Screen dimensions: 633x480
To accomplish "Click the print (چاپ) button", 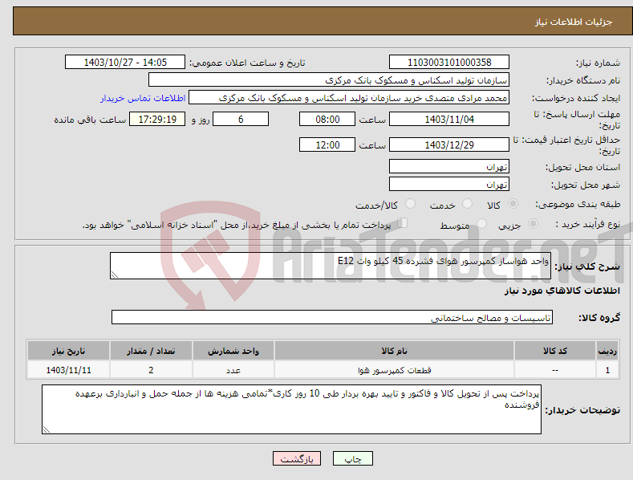I will click(x=352, y=458).
